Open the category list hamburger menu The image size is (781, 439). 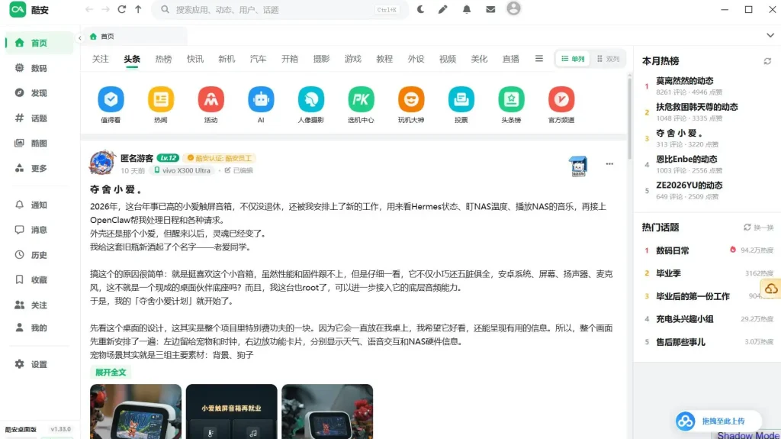539,59
